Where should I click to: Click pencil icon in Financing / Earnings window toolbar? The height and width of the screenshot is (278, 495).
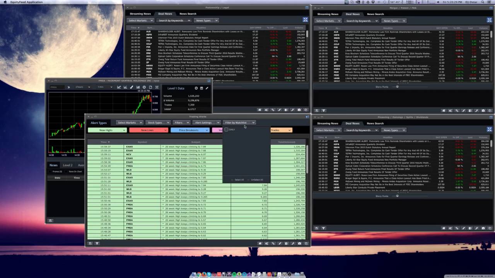464,228
